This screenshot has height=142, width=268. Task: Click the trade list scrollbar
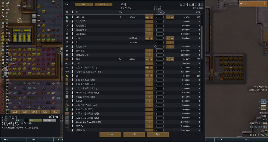click(x=202, y=42)
